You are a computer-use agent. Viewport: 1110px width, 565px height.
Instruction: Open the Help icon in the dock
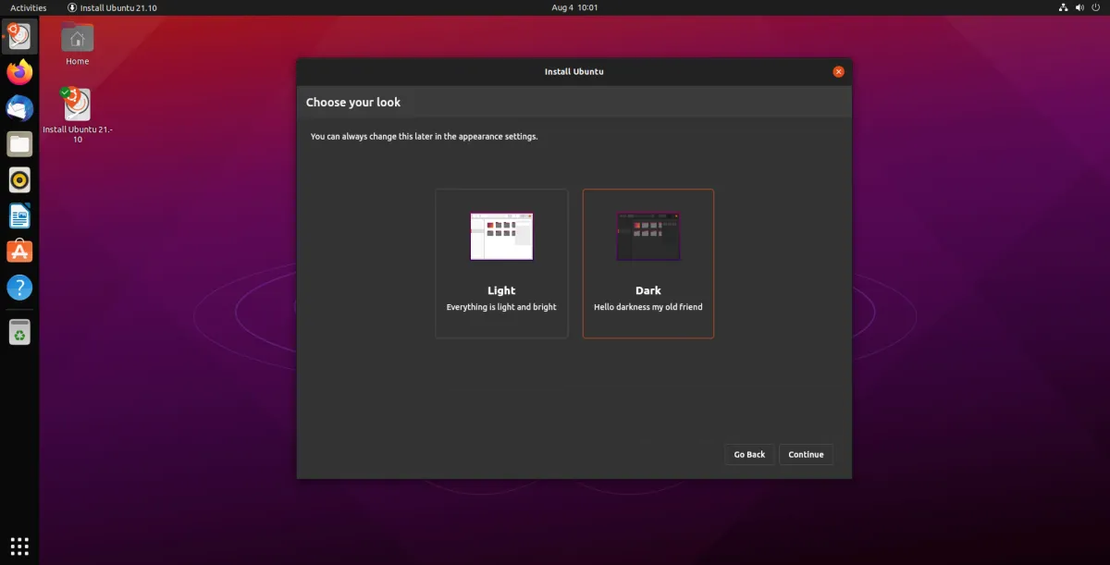coord(19,287)
